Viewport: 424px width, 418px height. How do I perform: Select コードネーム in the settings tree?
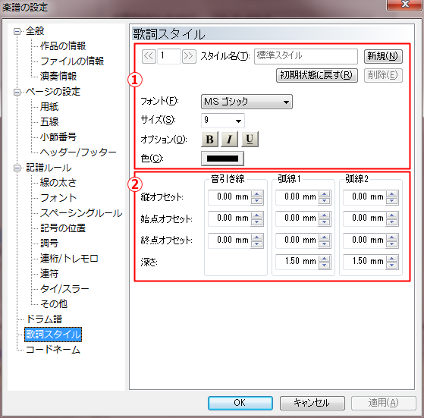point(53,350)
